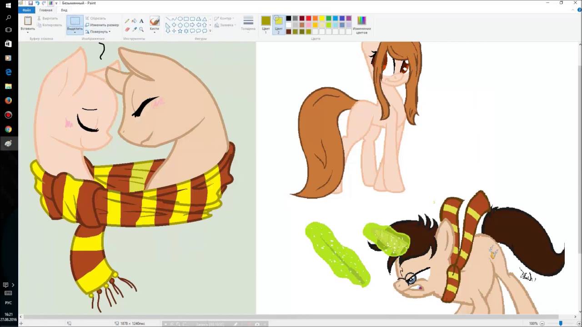The height and width of the screenshot is (327, 582).
Task: Click the 1878 × 1240пкс canvas size text
Action: 132,323
